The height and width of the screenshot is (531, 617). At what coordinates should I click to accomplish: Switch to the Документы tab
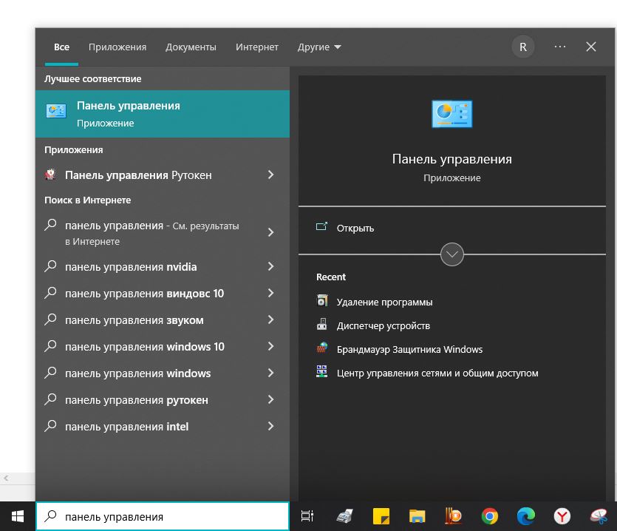(191, 47)
